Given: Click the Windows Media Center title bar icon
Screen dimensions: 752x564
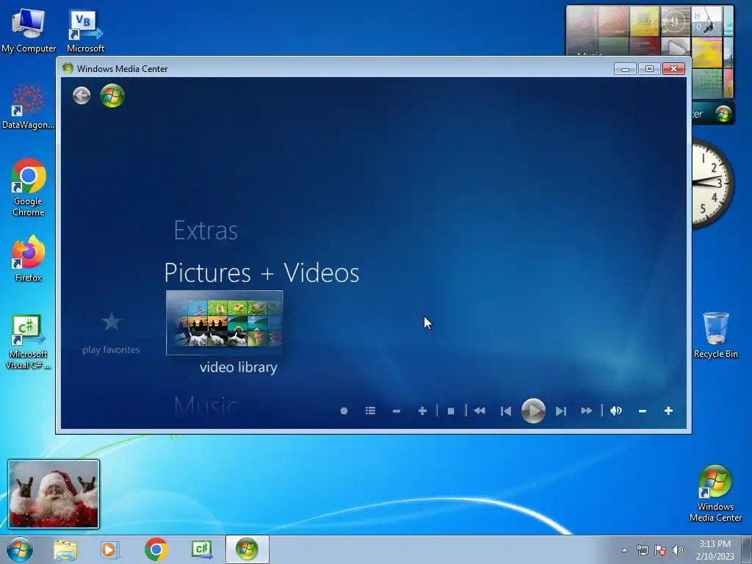Looking at the screenshot, I should click(x=68, y=68).
